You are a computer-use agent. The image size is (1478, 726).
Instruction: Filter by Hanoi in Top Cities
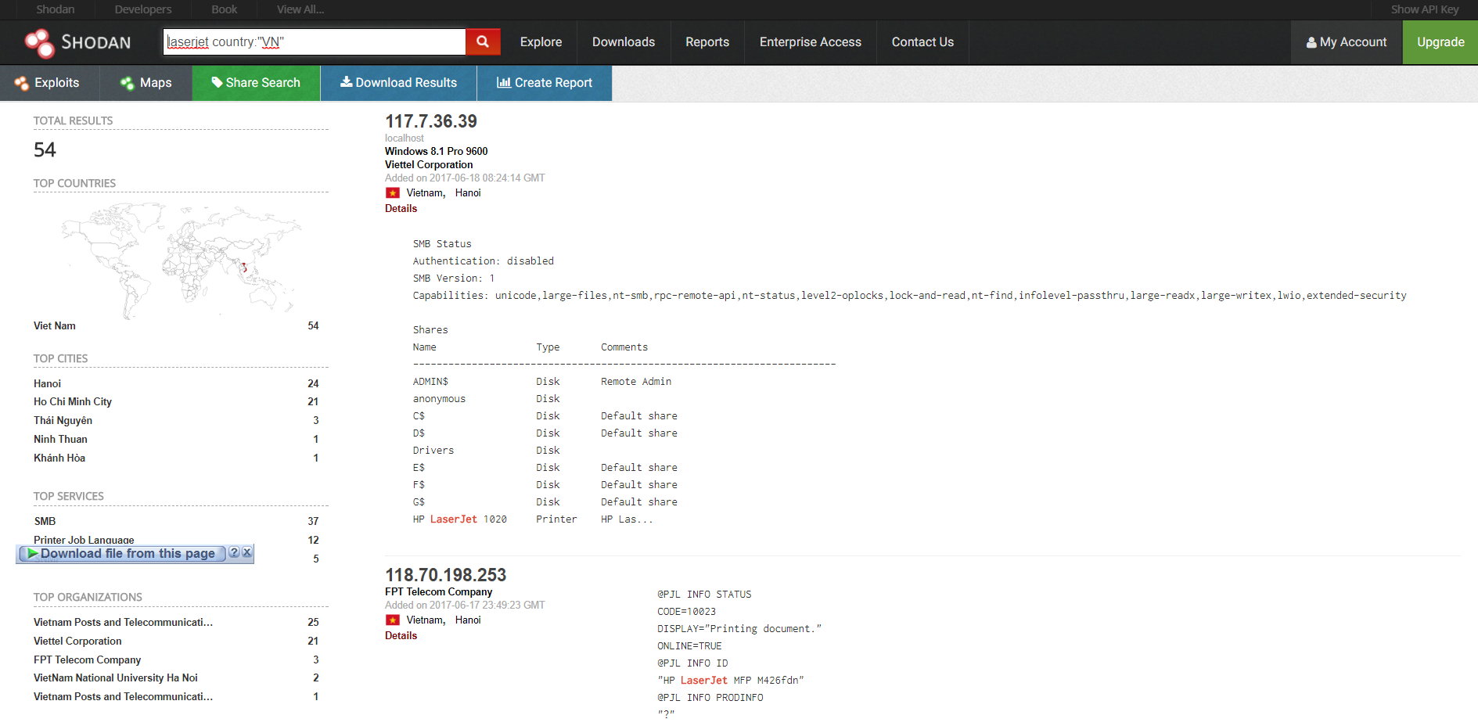pyautogui.click(x=47, y=383)
